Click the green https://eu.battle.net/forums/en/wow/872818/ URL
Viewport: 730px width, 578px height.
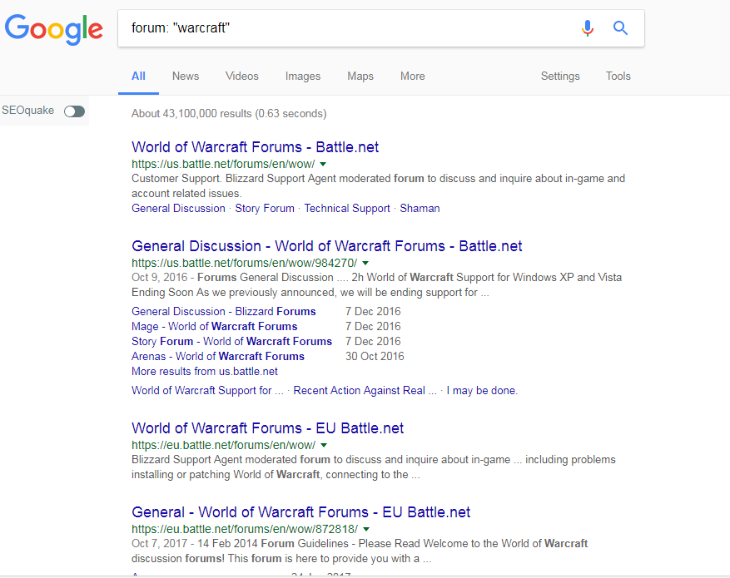pyautogui.click(x=245, y=529)
